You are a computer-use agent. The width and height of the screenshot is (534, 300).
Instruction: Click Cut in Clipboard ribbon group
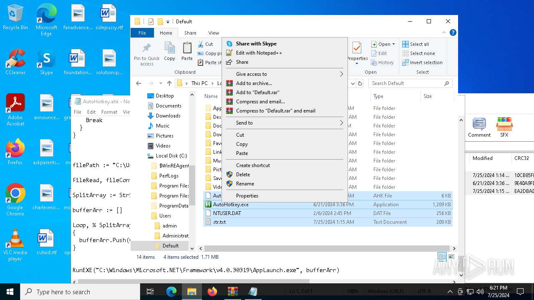click(205, 44)
